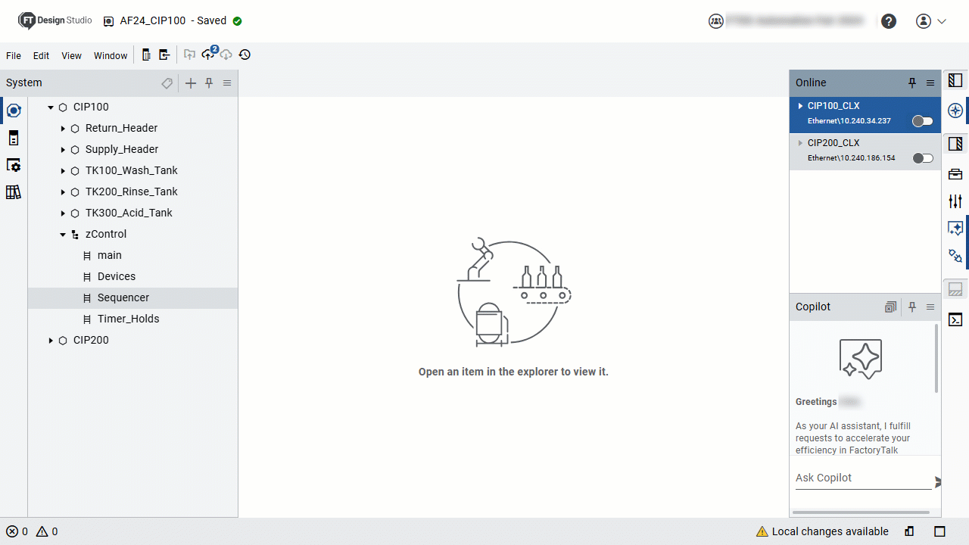Viewport: 969px width, 545px height.
Task: Toggle the CIP100_CLX controller online switch
Action: coord(922,120)
